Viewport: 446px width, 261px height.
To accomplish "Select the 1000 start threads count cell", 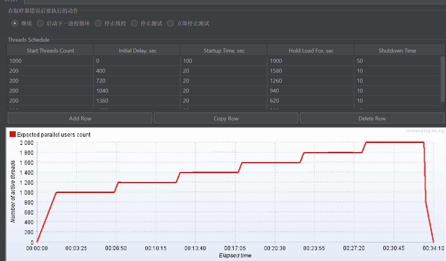I will point(50,61).
